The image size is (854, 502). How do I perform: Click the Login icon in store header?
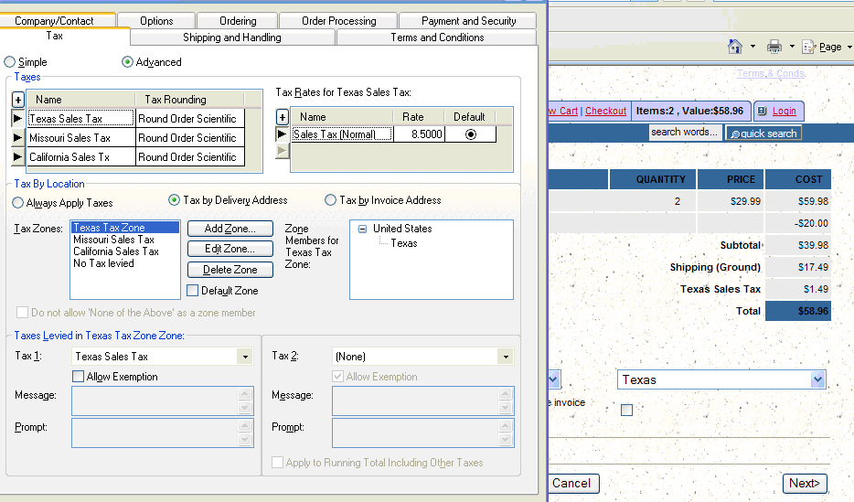click(x=762, y=111)
